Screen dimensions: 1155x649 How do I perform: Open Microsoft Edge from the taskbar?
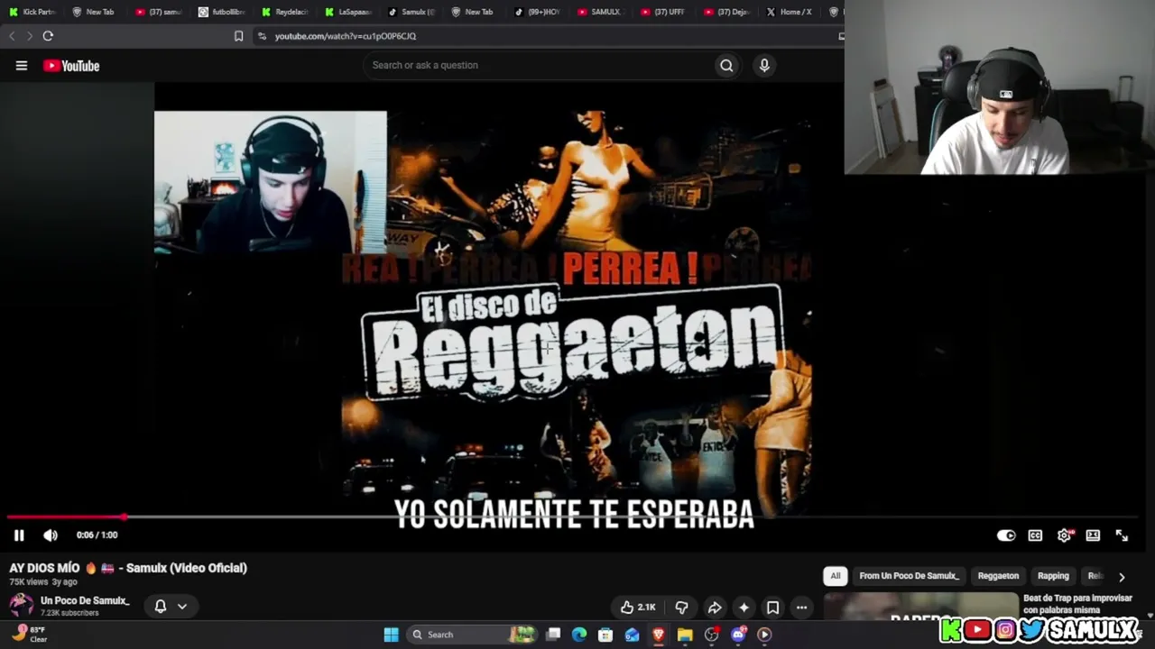point(579,635)
